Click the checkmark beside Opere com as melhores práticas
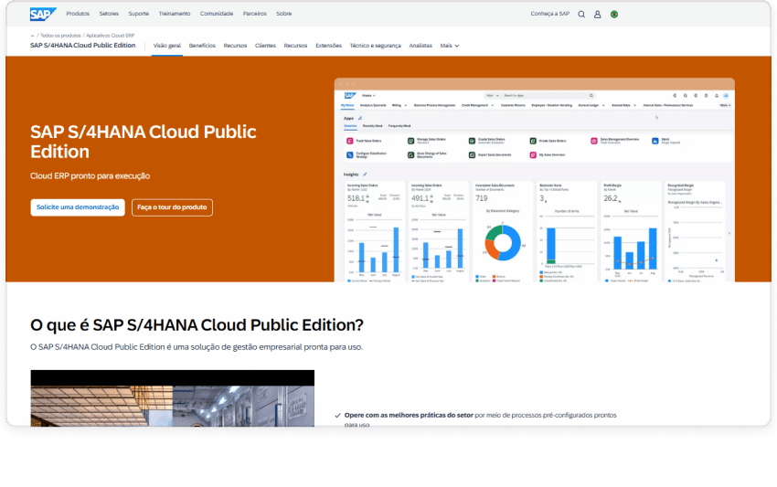 click(338, 416)
